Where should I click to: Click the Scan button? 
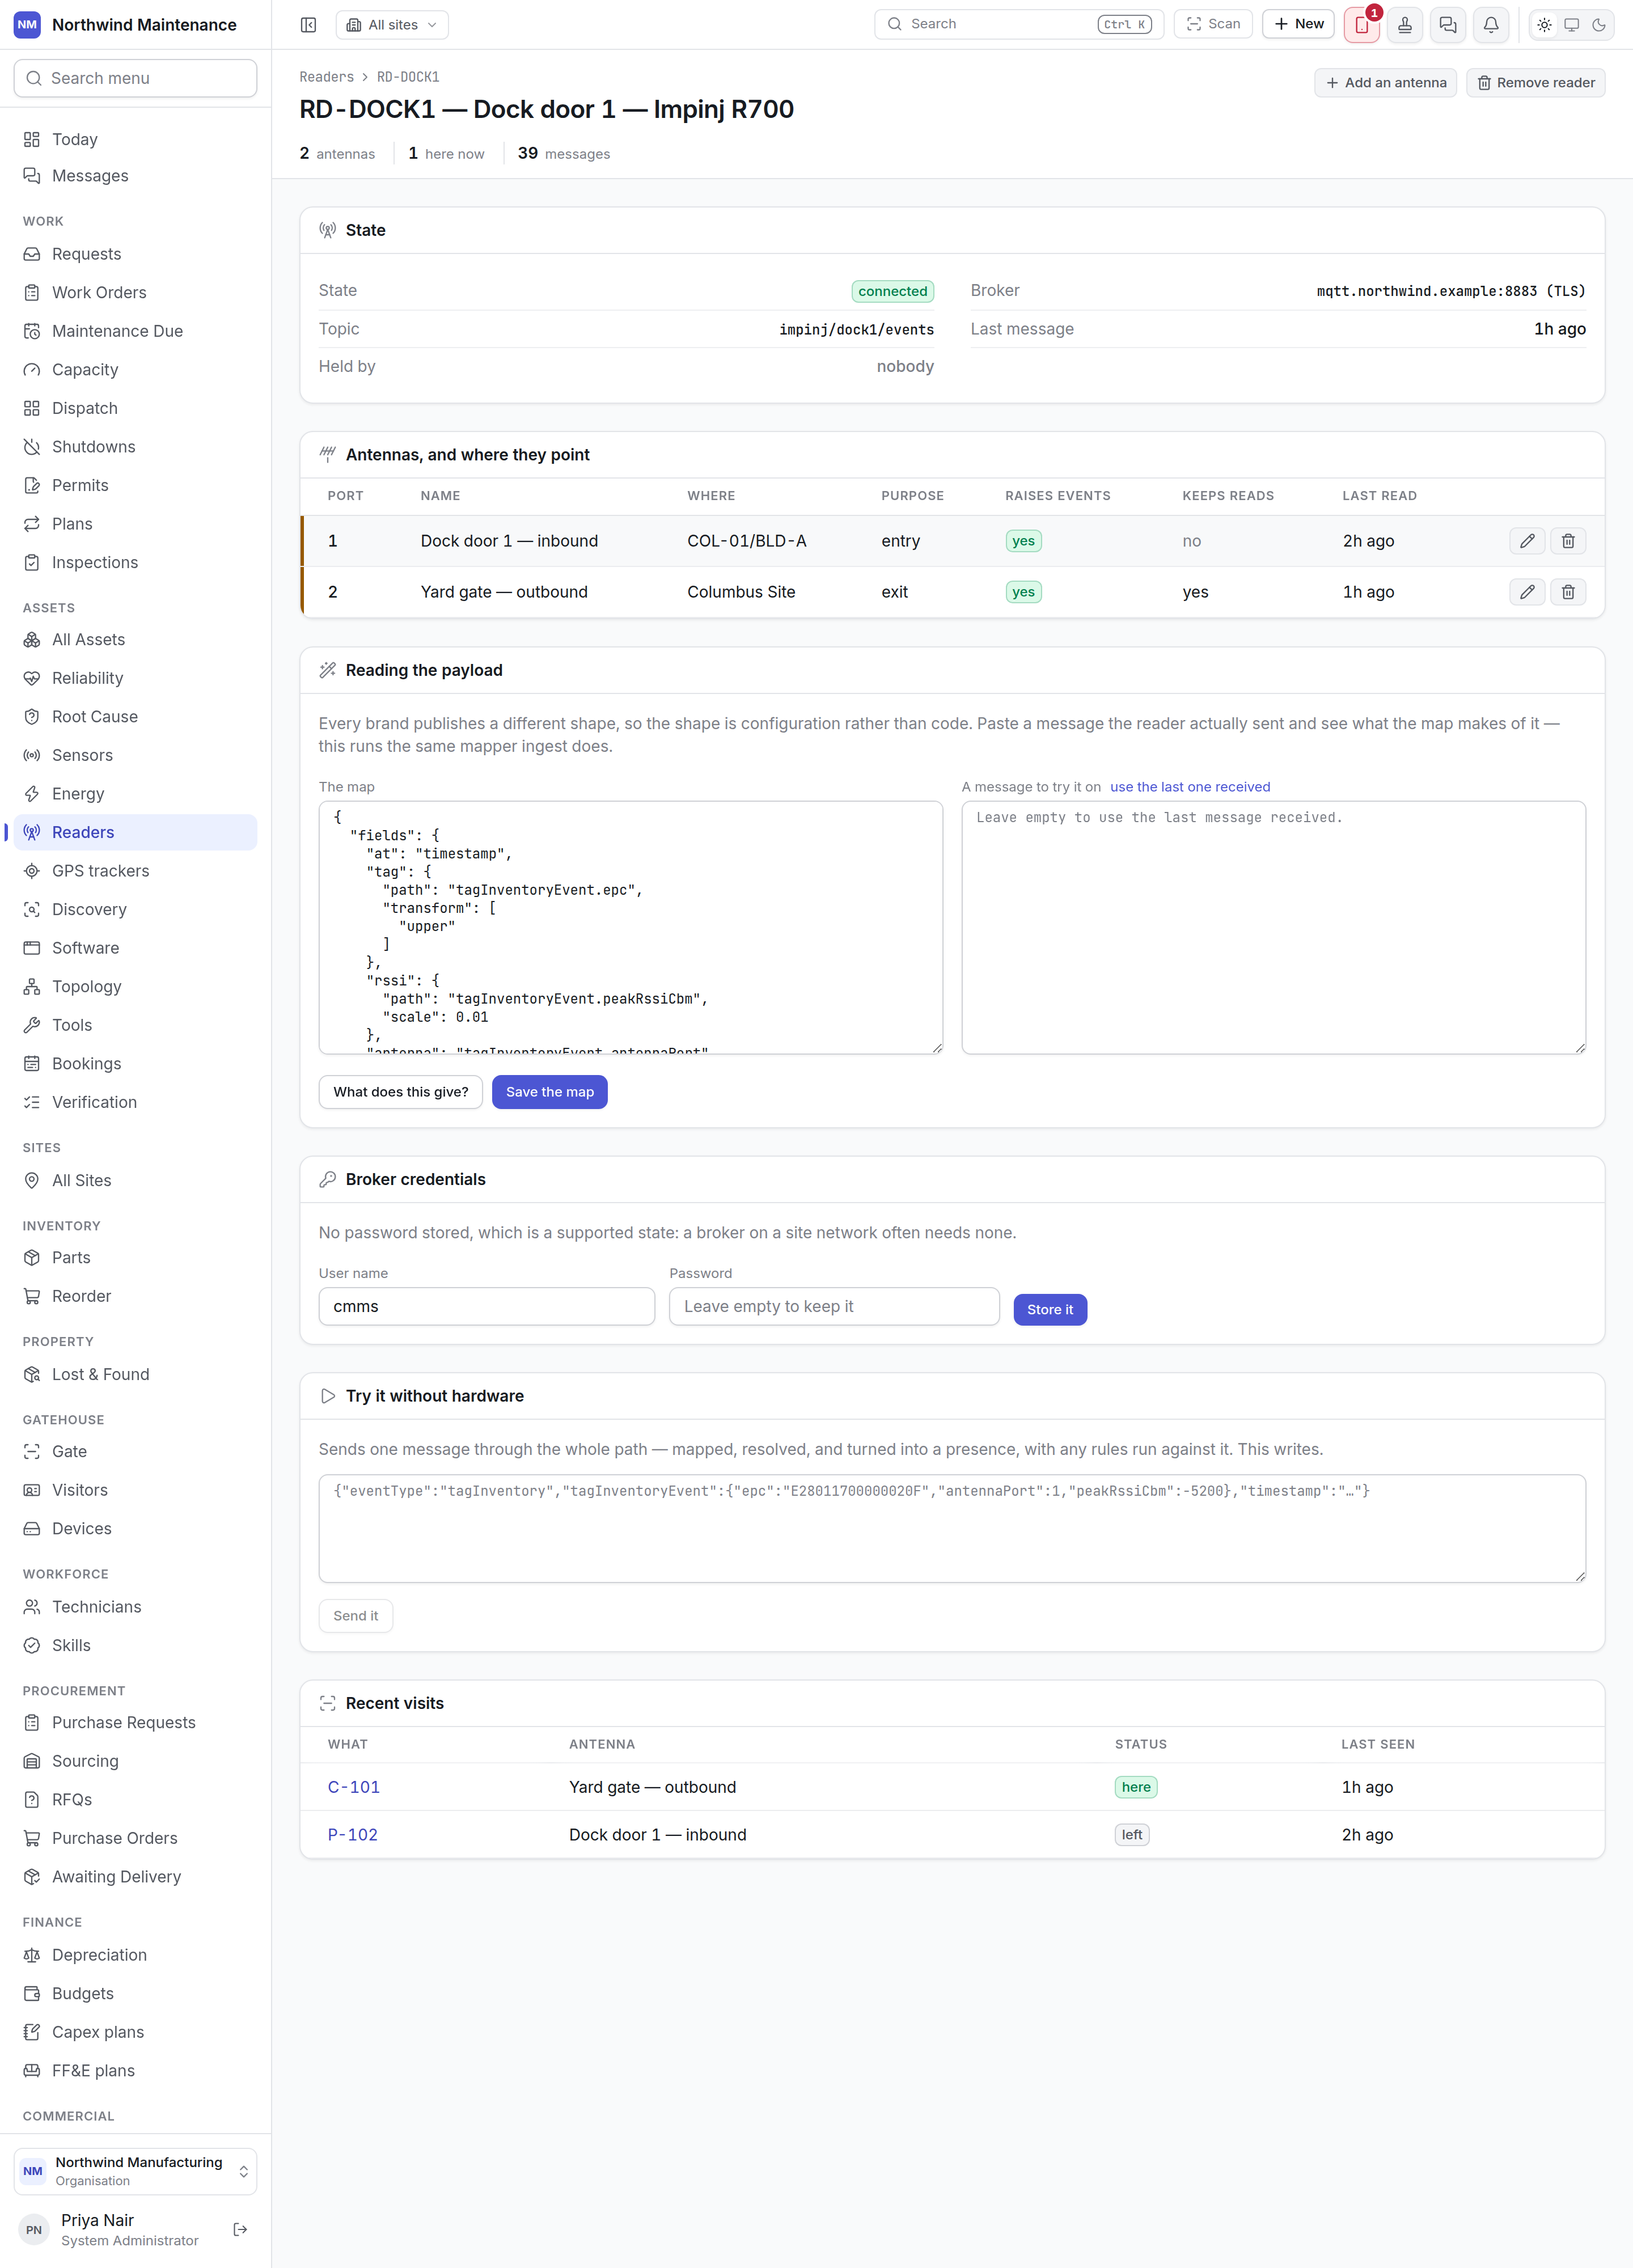coord(1213,24)
